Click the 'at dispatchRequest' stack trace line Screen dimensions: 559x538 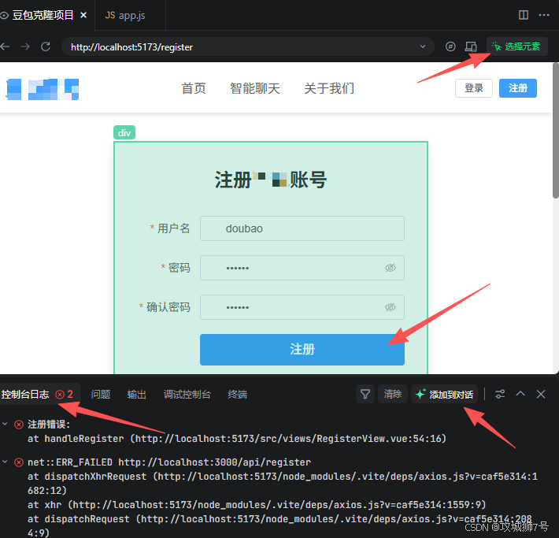click(x=279, y=526)
